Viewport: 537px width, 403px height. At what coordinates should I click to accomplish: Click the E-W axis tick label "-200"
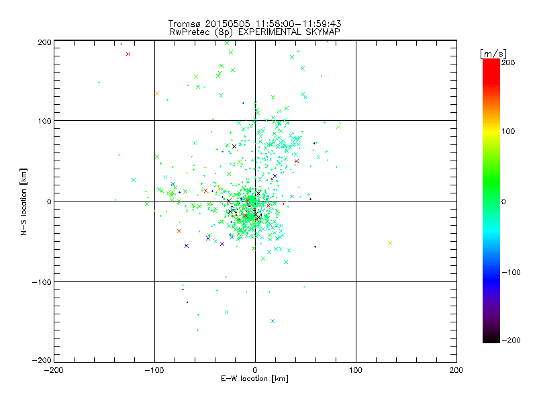[x=54, y=370]
